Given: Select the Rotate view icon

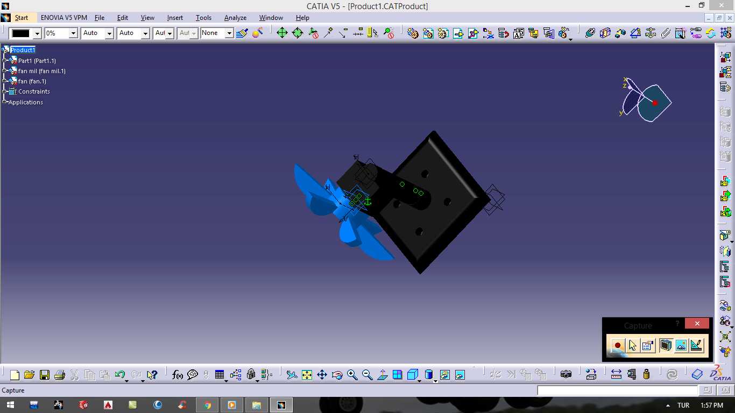Looking at the screenshot, I should [x=337, y=375].
